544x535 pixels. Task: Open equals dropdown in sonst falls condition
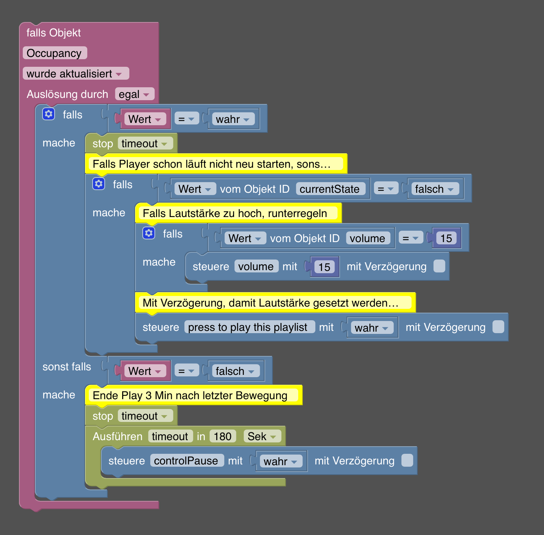[x=187, y=371]
